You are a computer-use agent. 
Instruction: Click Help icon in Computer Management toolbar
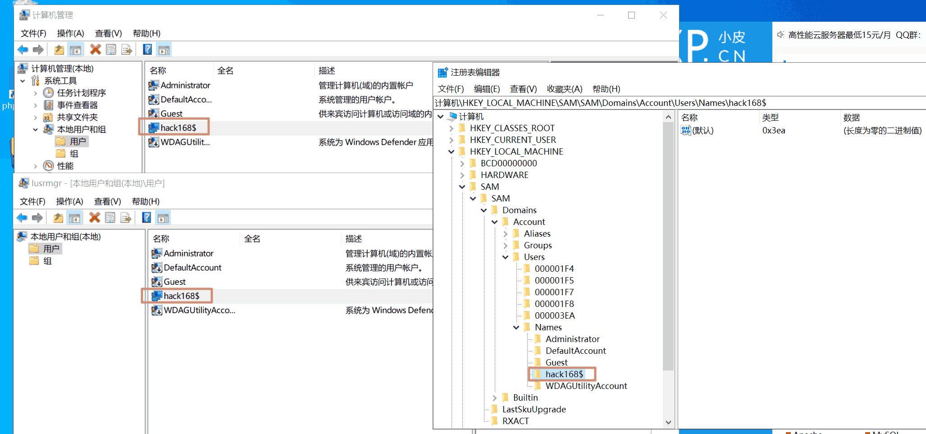(x=147, y=50)
